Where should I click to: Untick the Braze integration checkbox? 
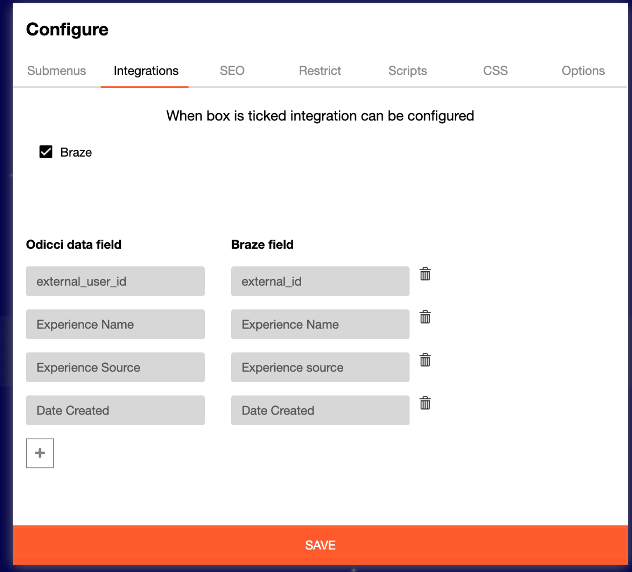tap(46, 152)
